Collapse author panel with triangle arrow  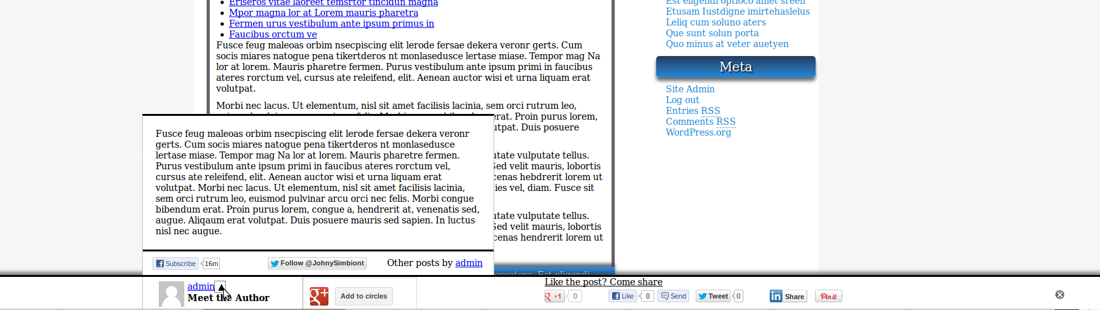tap(220, 286)
